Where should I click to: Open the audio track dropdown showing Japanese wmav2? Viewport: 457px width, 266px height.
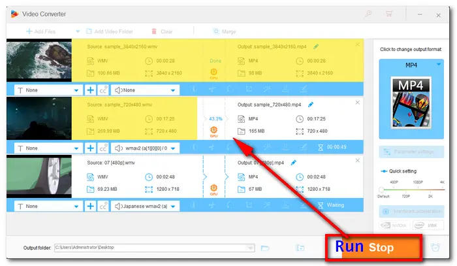click(x=173, y=205)
